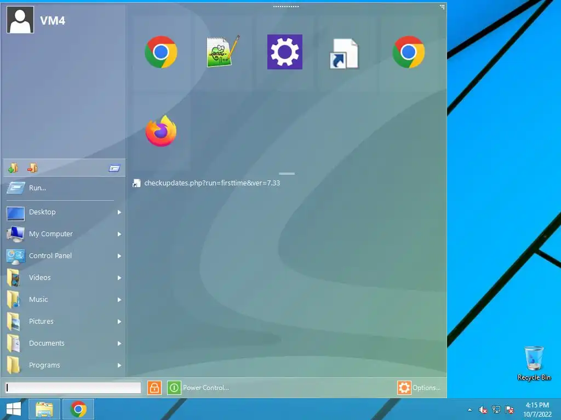Click the orange lock button

click(x=154, y=388)
